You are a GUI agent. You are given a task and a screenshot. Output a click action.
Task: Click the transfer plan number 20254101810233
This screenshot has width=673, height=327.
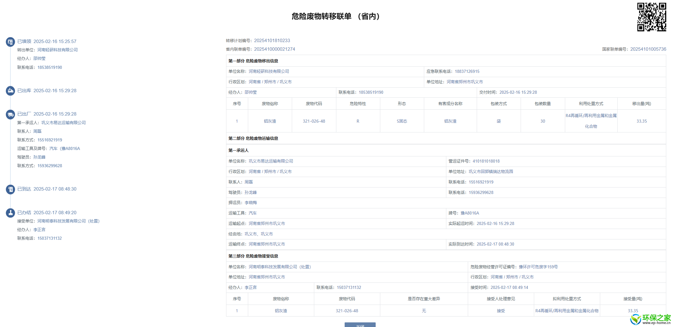click(x=272, y=41)
